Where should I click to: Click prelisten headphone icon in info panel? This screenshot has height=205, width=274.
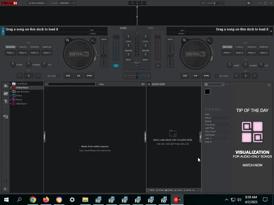tap(222, 84)
